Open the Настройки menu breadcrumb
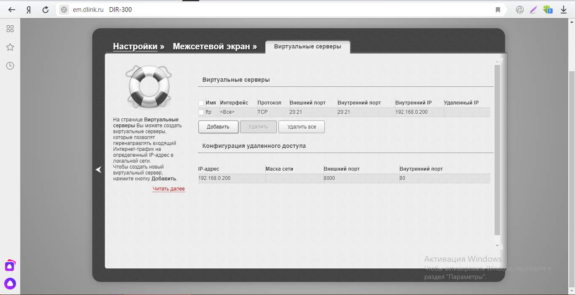The image size is (575, 295). [x=135, y=47]
